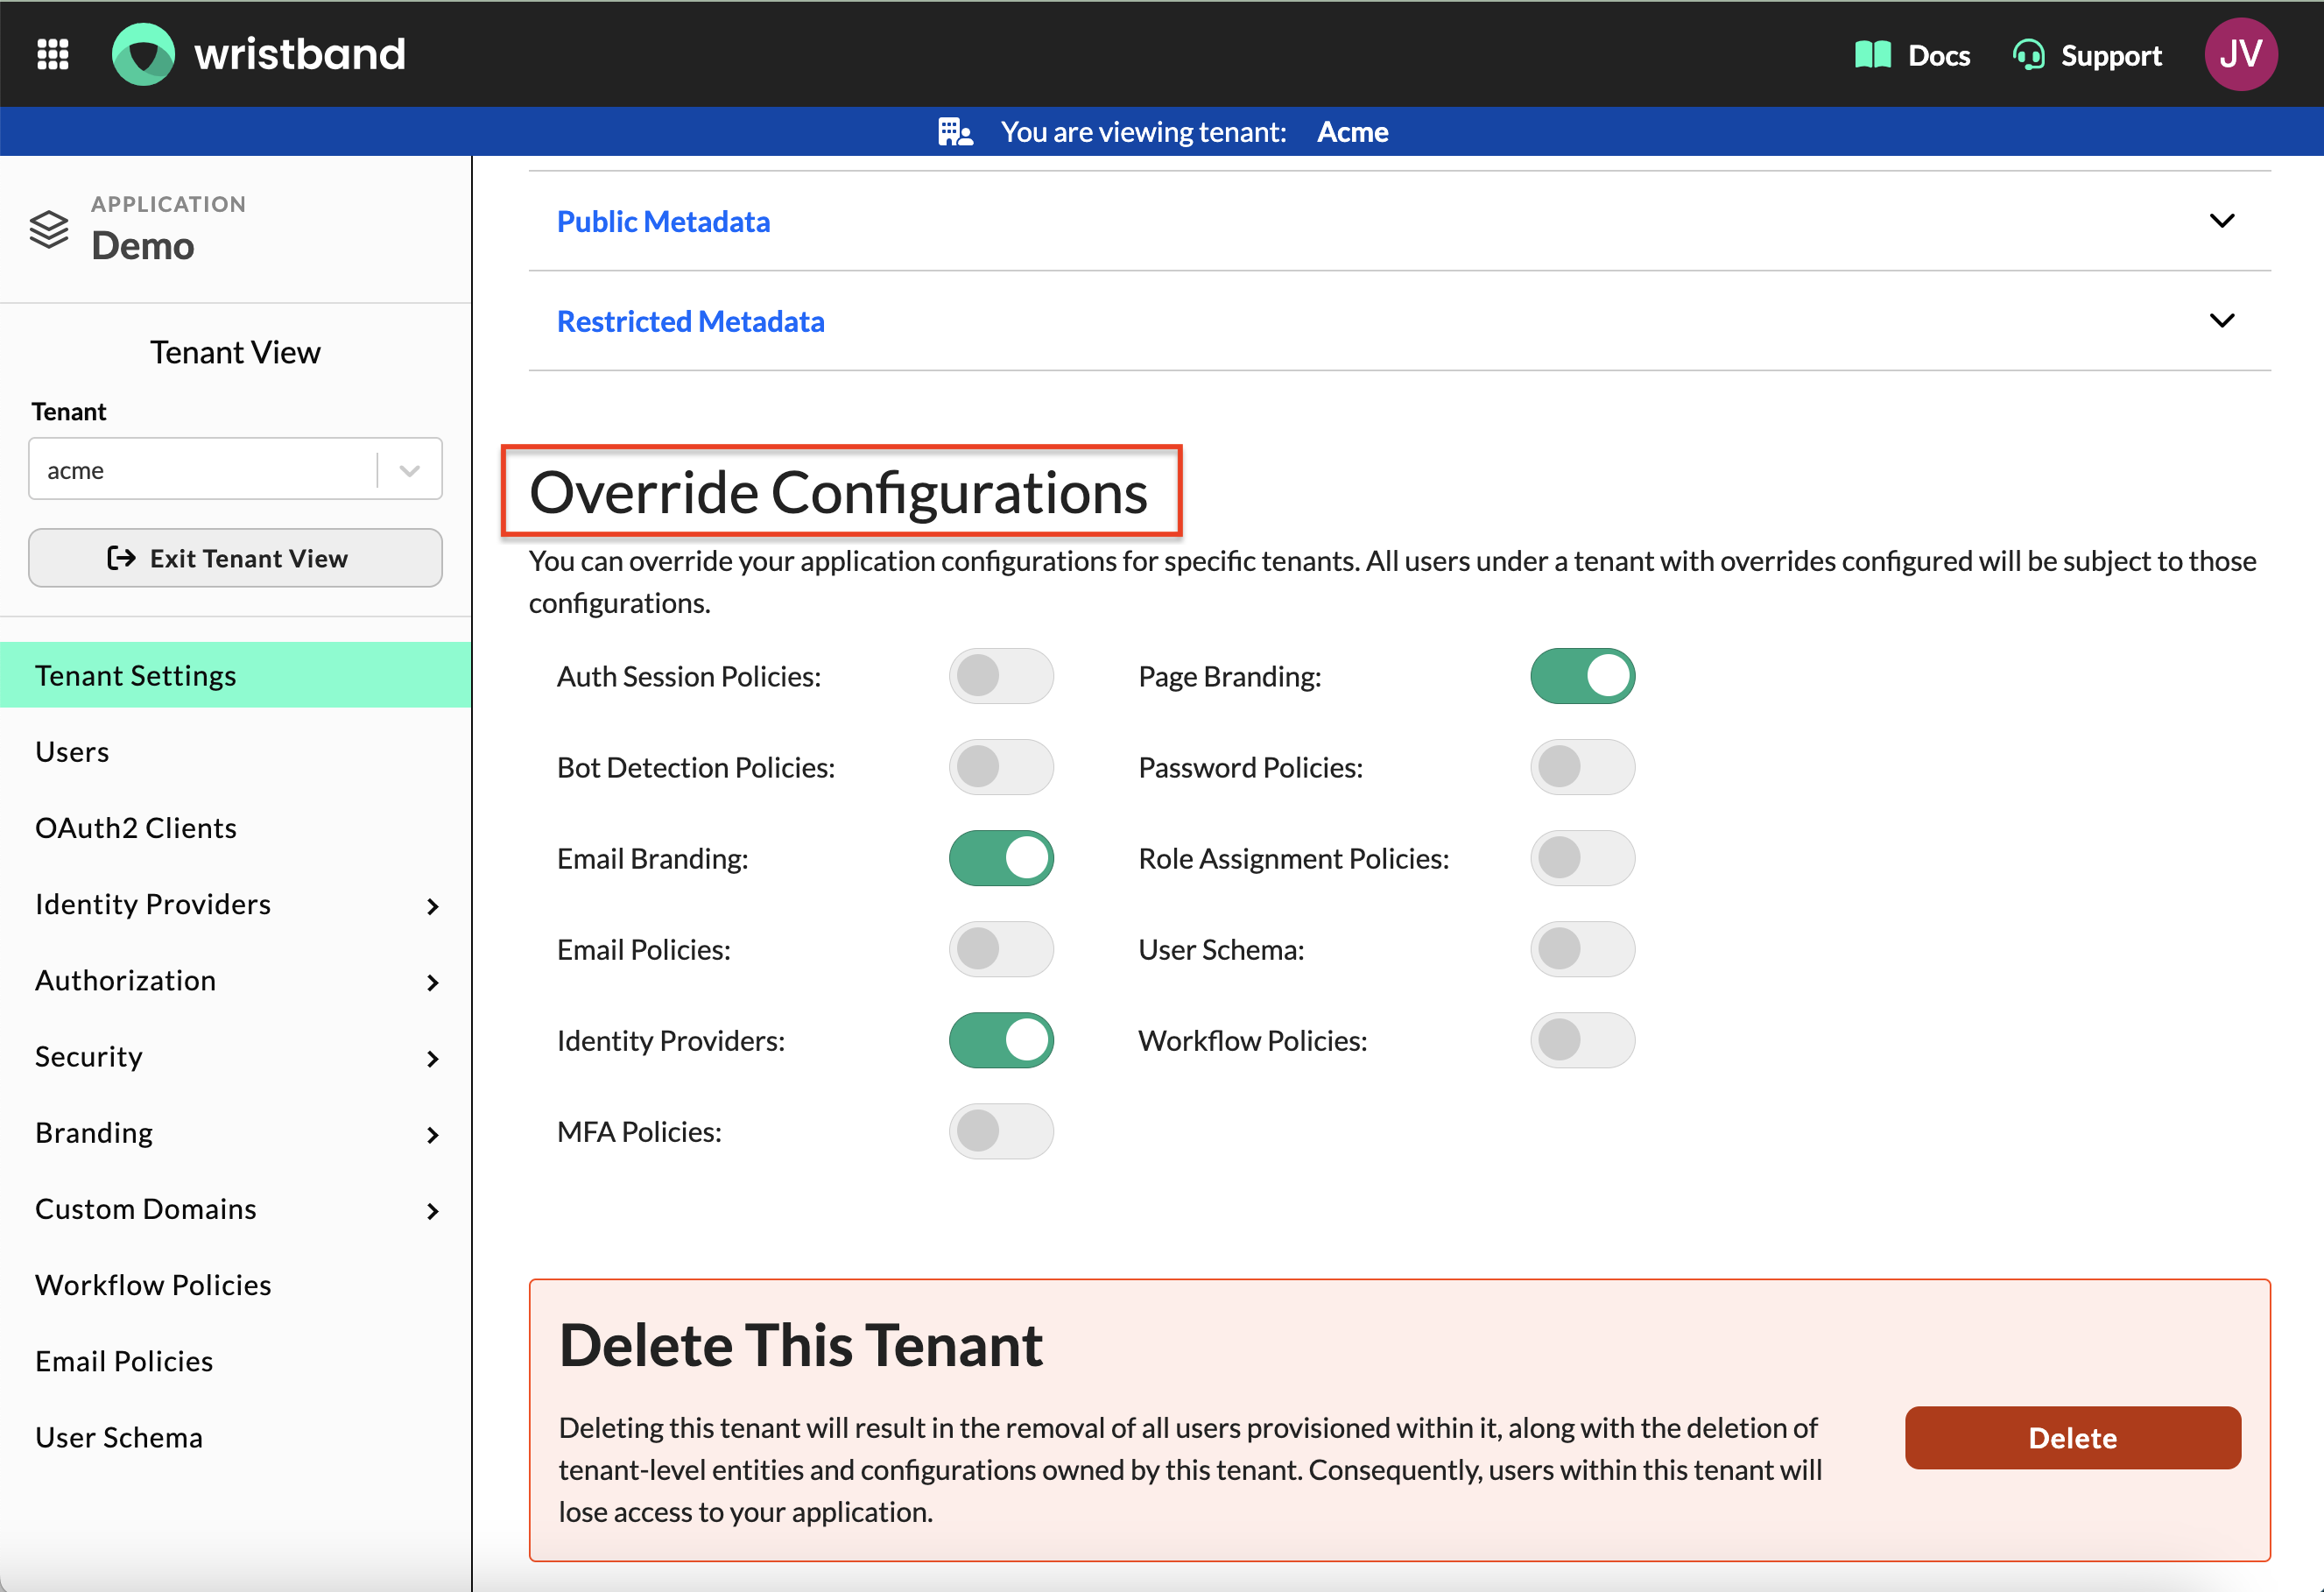Click the application layers icon

[49, 230]
